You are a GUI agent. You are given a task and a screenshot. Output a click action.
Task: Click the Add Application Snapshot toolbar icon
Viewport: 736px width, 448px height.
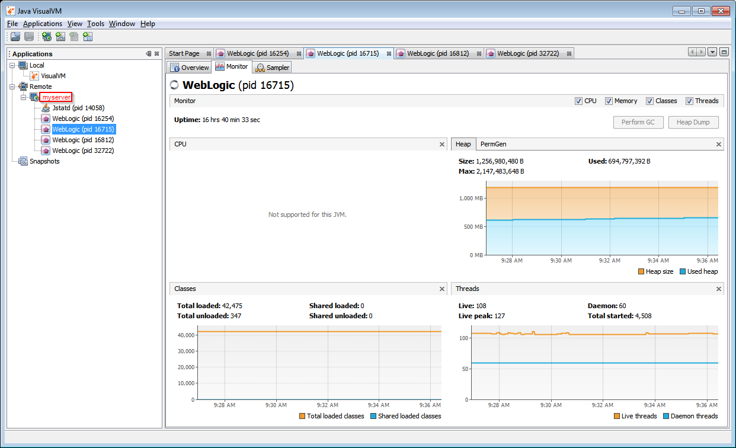point(88,37)
